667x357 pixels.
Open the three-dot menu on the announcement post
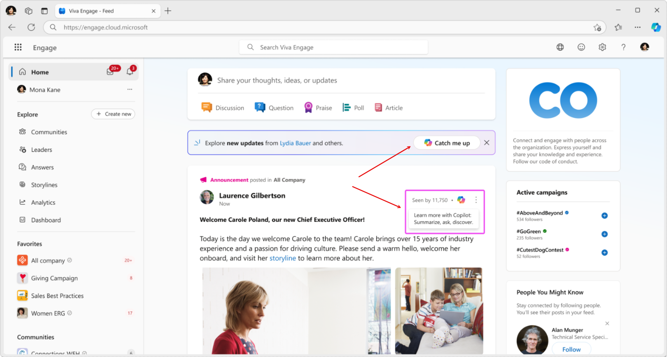click(x=476, y=200)
